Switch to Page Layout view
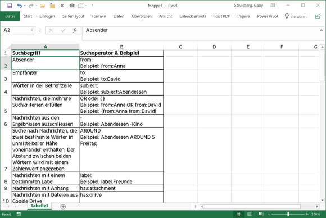Screen dimensions: 326x218 [x=250, y=214]
